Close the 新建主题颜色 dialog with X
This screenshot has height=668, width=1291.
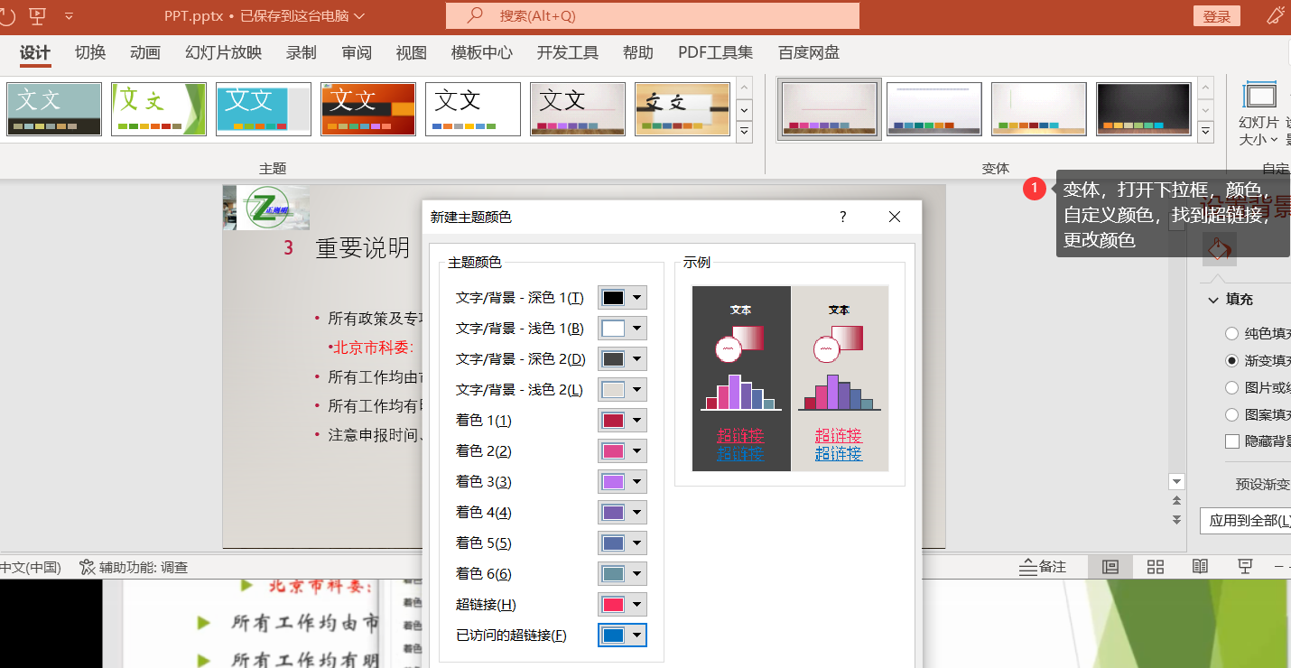pos(895,217)
